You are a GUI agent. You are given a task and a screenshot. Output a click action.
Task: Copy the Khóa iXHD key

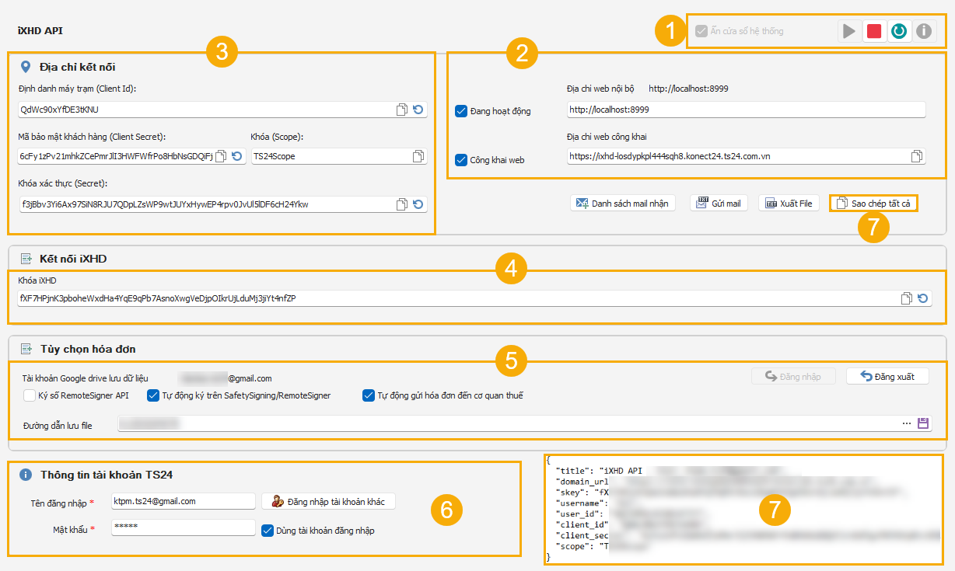[x=906, y=298]
